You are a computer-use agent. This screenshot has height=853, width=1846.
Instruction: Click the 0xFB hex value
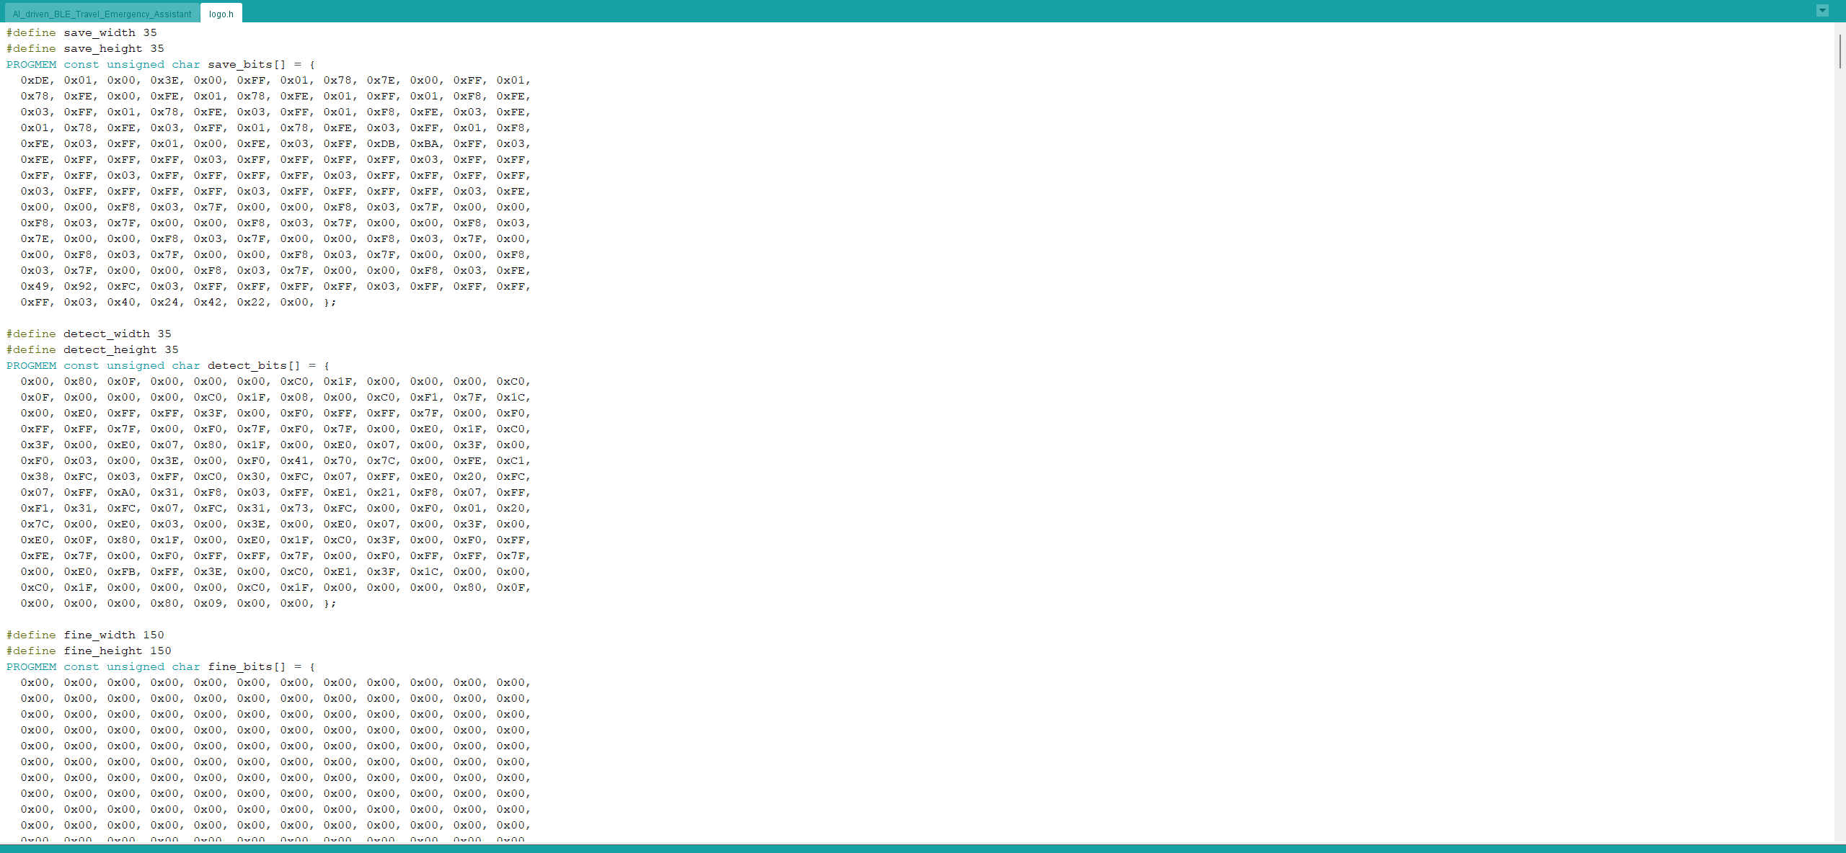point(121,571)
